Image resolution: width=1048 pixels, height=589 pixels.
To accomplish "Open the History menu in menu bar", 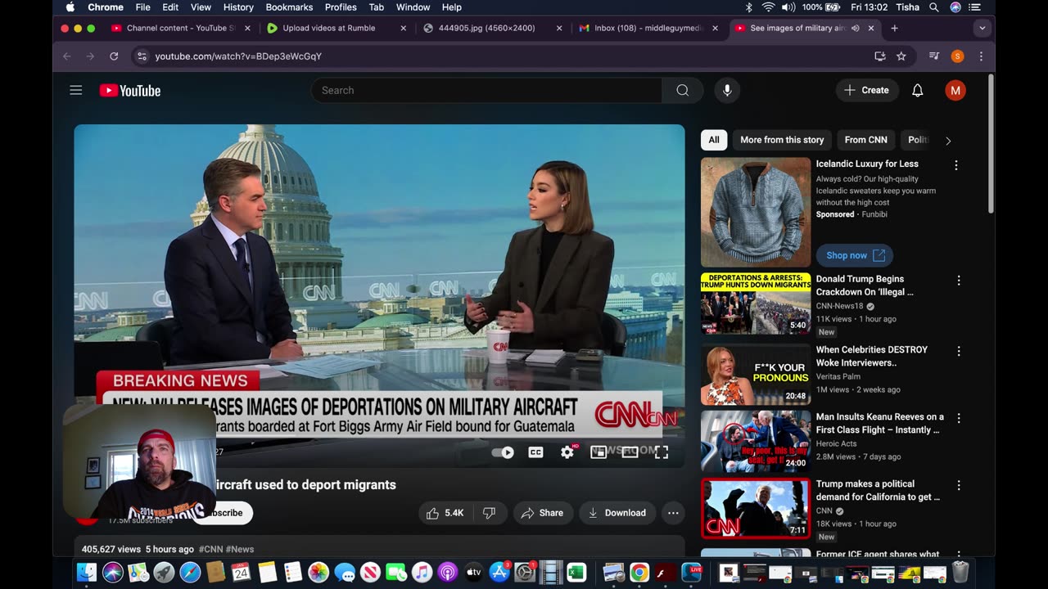I will click(238, 7).
